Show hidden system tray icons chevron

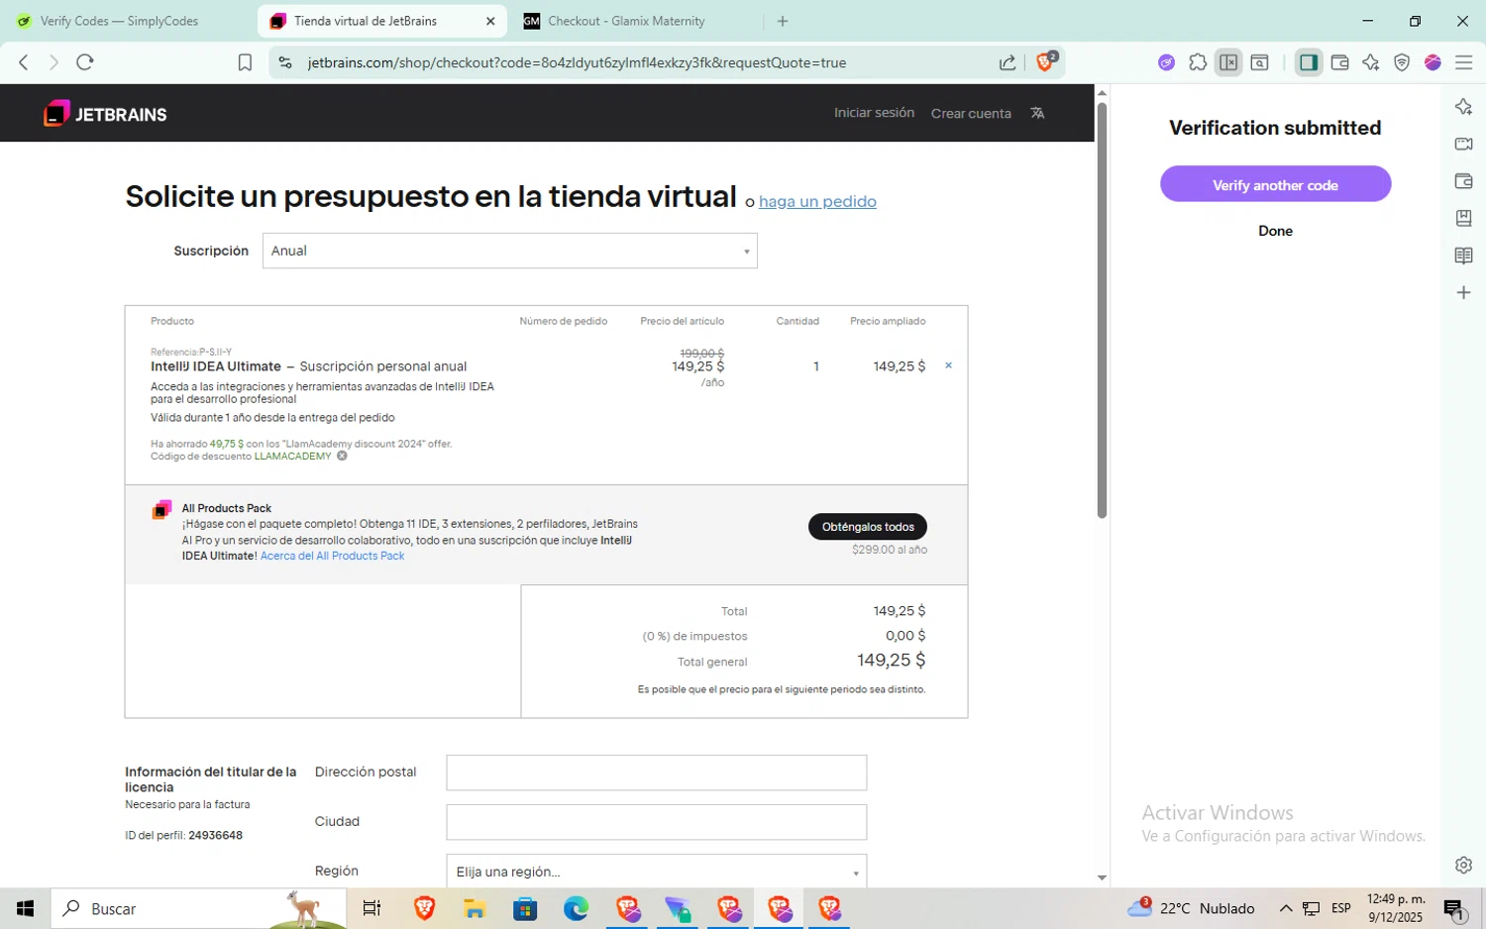tap(1286, 908)
